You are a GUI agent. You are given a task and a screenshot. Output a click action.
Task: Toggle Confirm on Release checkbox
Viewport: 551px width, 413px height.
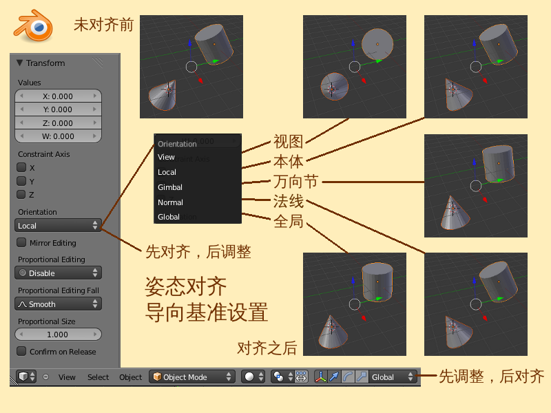point(21,351)
